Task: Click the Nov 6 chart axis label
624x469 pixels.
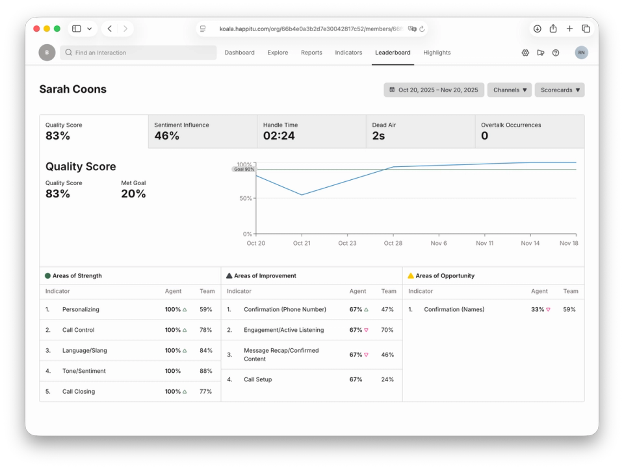Action: [439, 243]
